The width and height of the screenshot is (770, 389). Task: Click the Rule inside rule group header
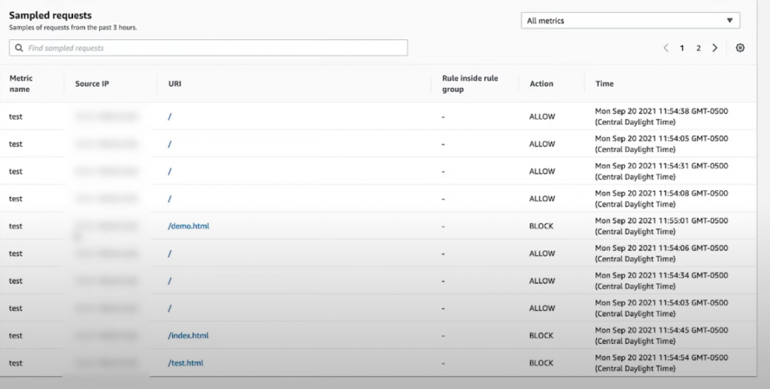[470, 84]
